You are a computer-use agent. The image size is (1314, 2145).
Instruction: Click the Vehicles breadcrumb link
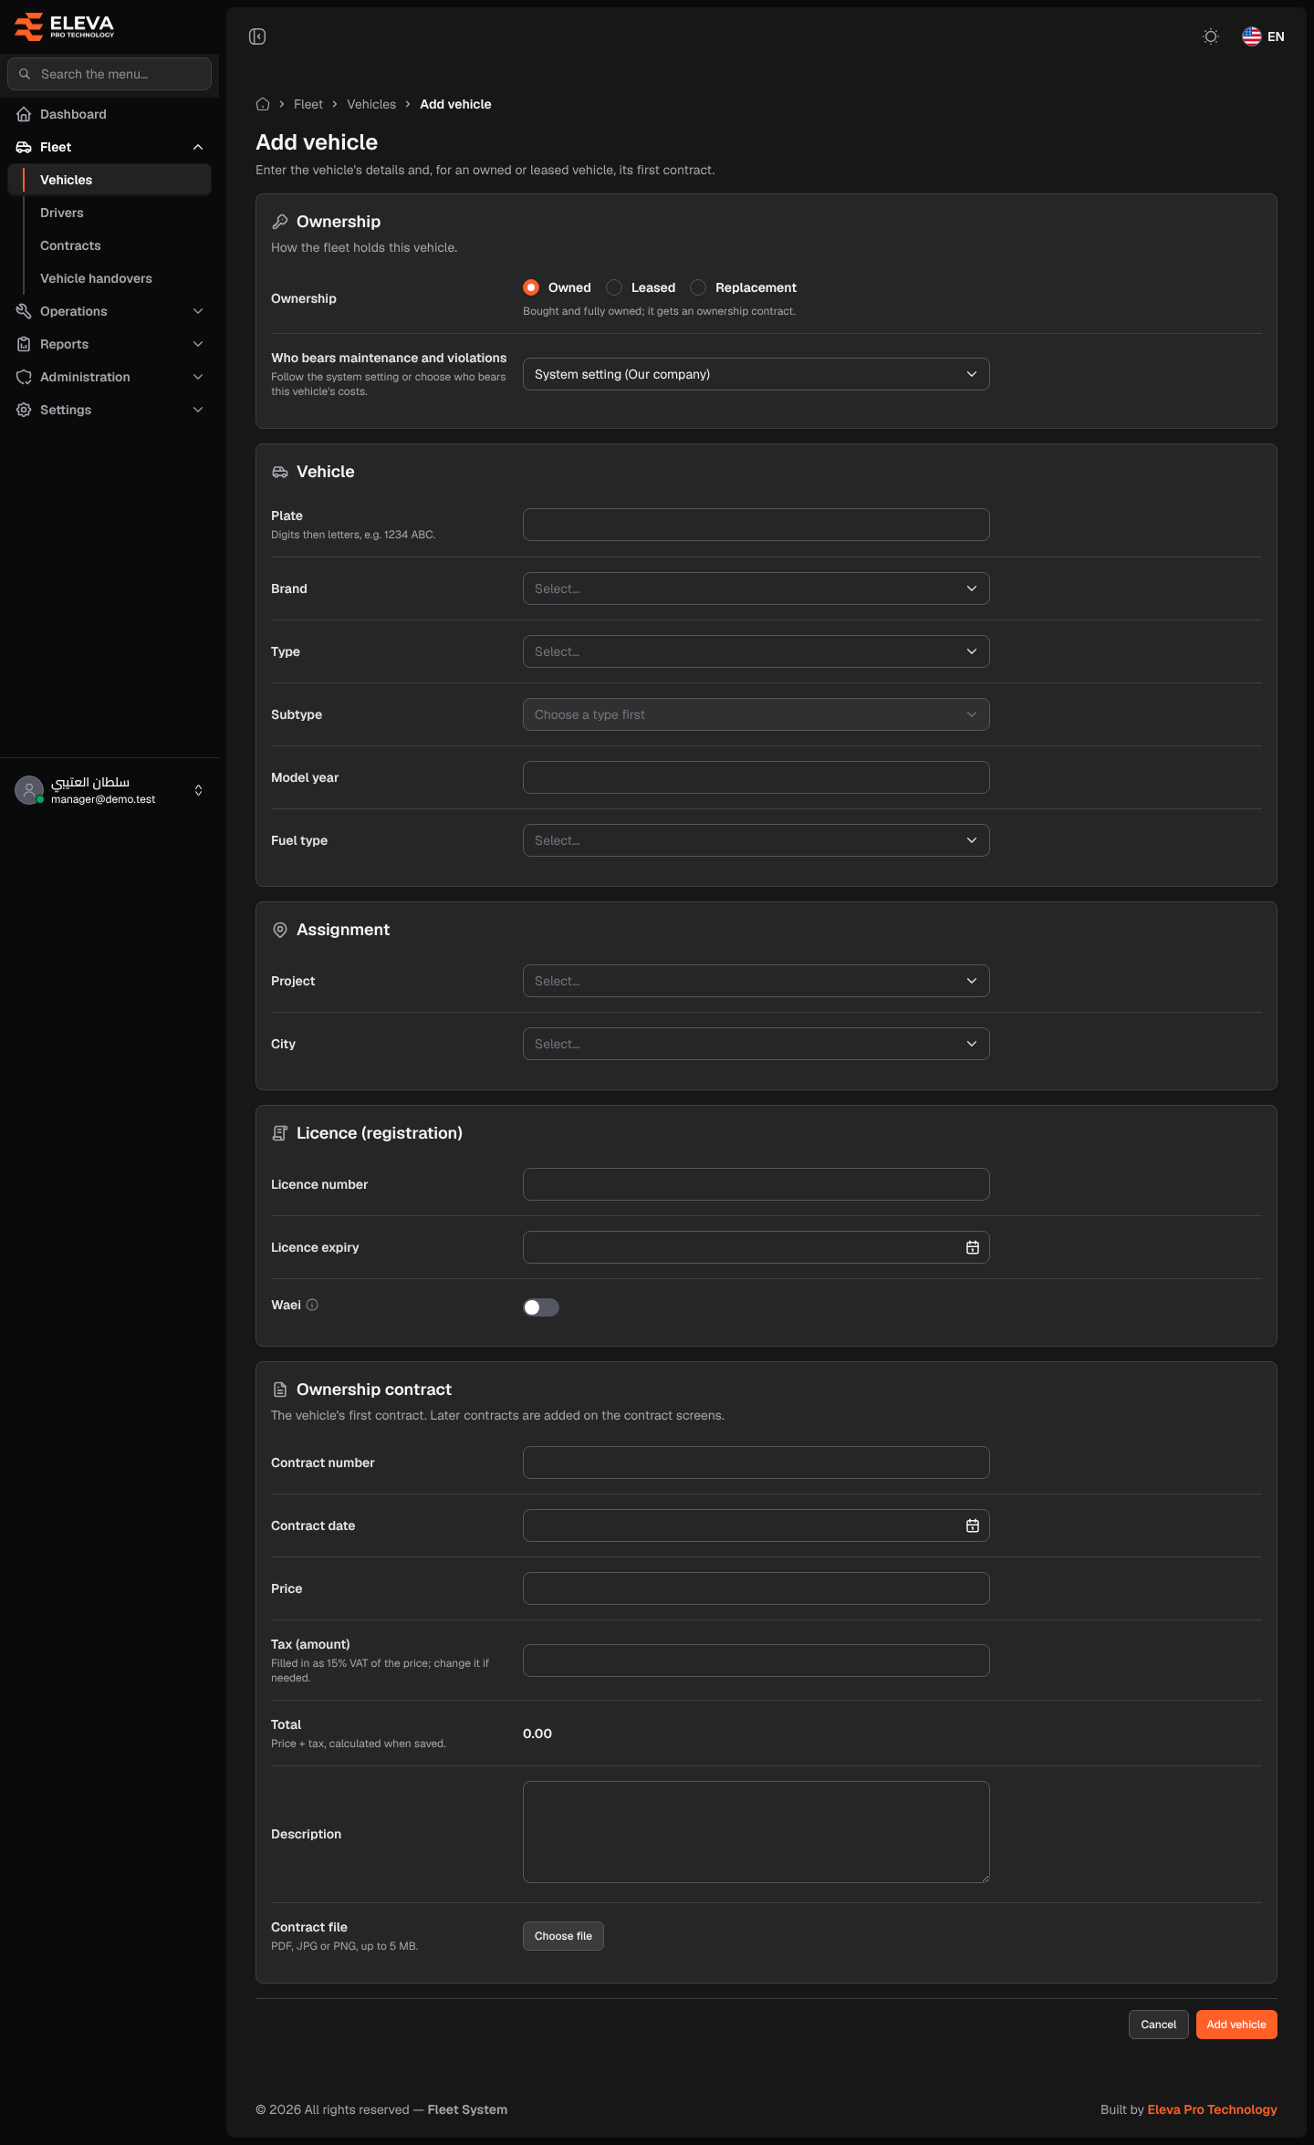coord(371,104)
